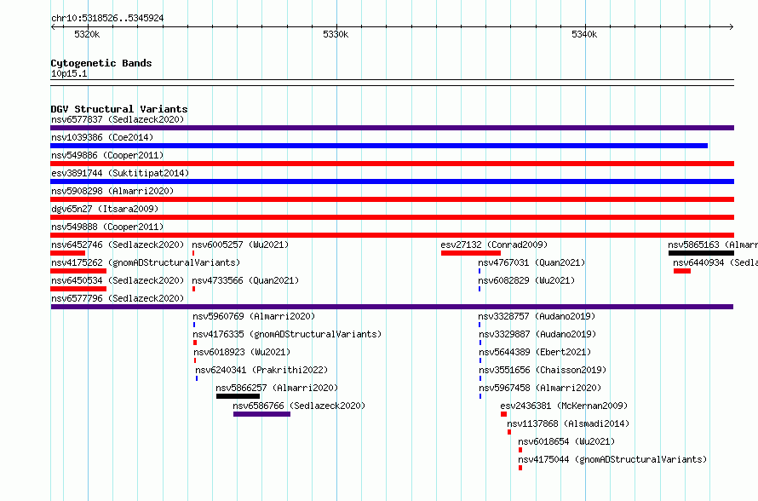758x501 pixels.
Task: Click nsv4767031 (Quan2021) label
Action: click(531, 262)
